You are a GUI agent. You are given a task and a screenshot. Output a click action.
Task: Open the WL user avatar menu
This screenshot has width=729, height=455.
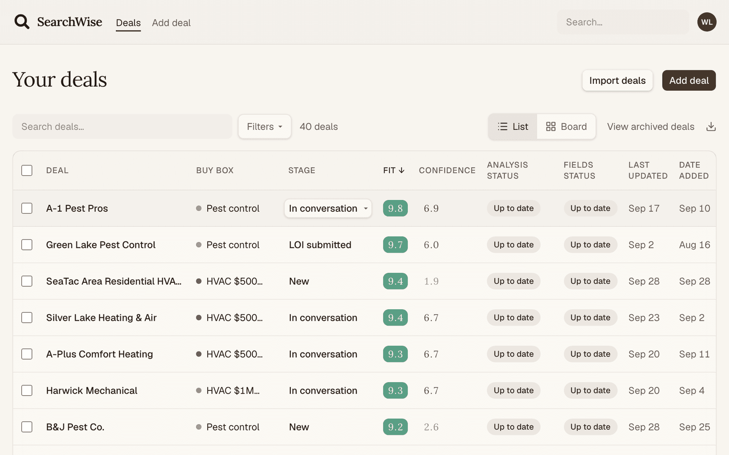[x=707, y=22]
